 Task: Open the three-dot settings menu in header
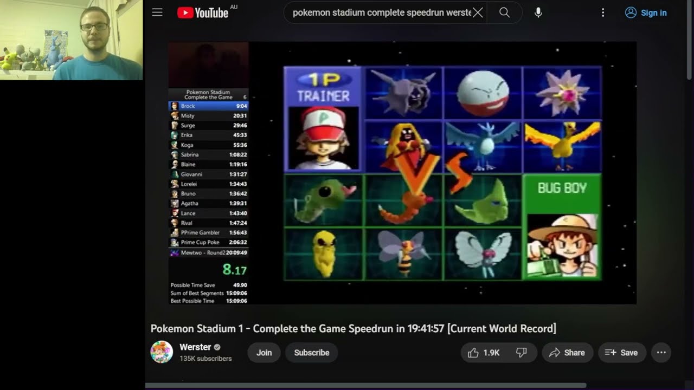pyautogui.click(x=603, y=12)
